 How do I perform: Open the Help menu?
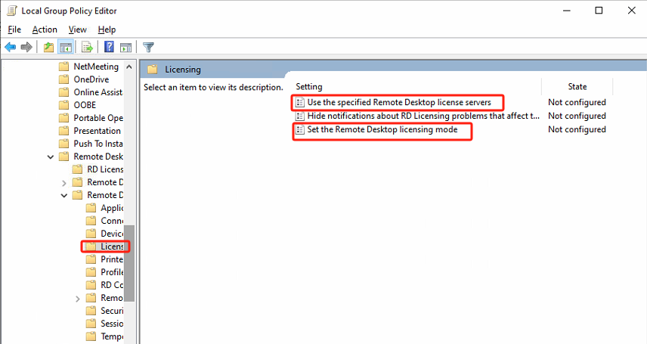[107, 29]
